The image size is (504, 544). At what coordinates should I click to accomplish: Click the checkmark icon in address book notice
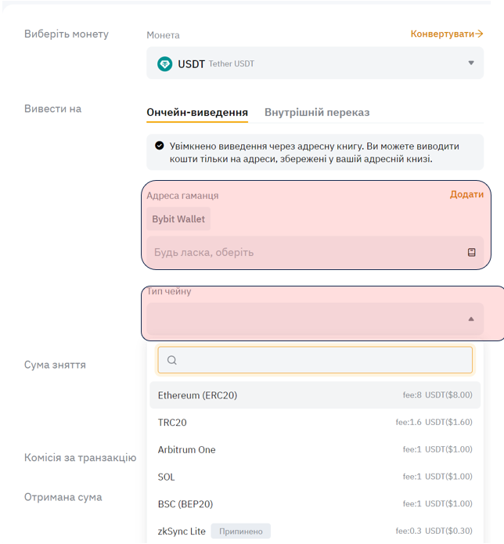[160, 146]
